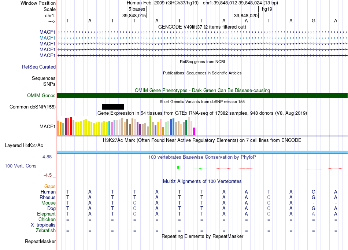
Task: Click Multiz Alignments of 100 Vertebrates title
Action: click(x=202, y=181)
